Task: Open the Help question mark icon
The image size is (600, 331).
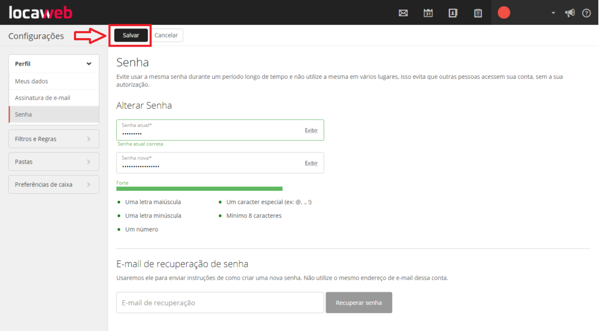Action: pos(586,12)
